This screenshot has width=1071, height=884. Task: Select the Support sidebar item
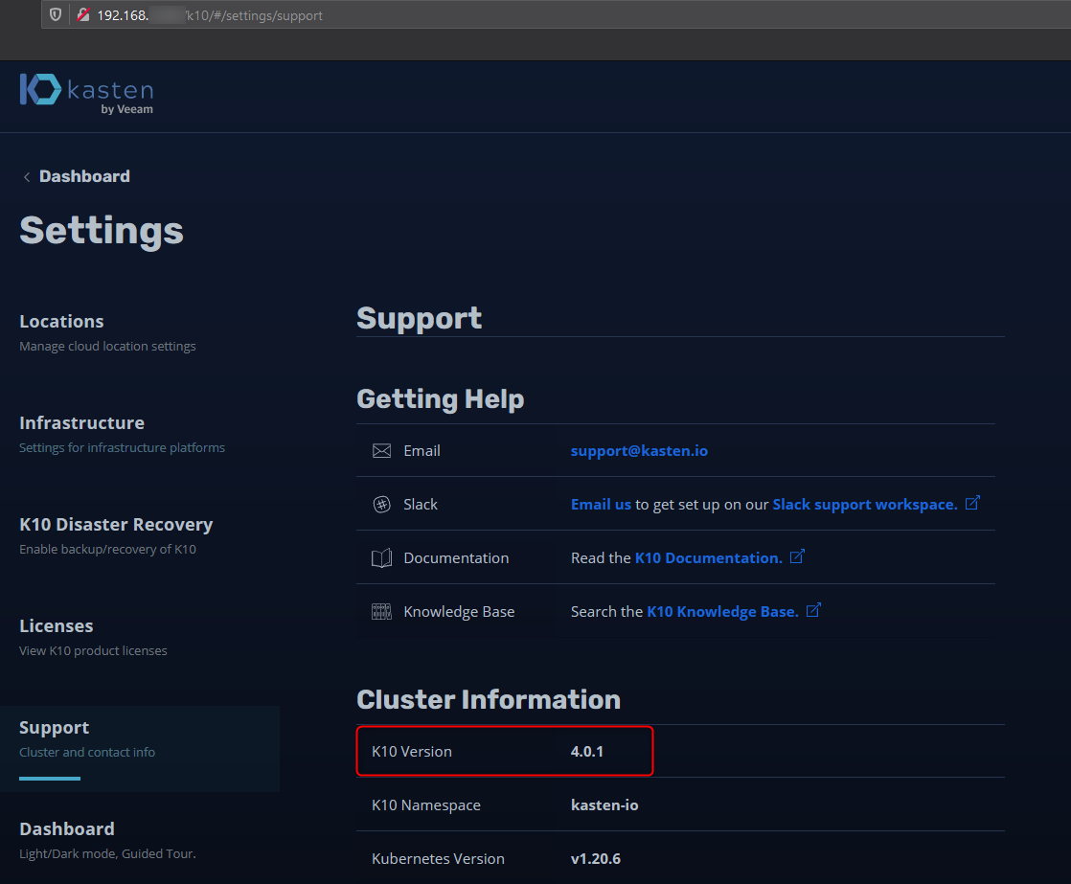[x=55, y=728]
